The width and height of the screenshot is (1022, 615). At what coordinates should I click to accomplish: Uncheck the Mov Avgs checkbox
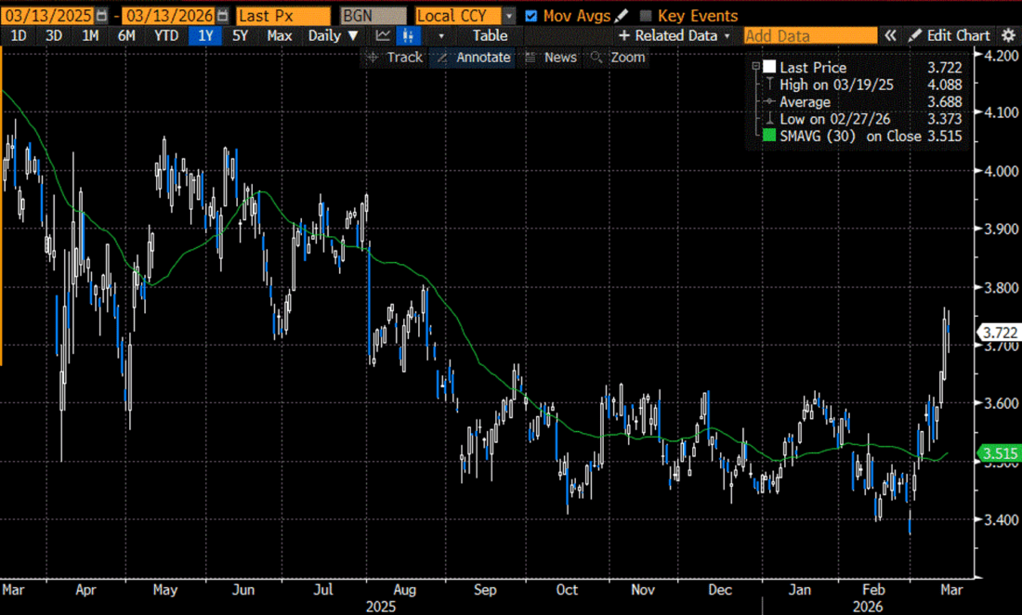pos(531,16)
